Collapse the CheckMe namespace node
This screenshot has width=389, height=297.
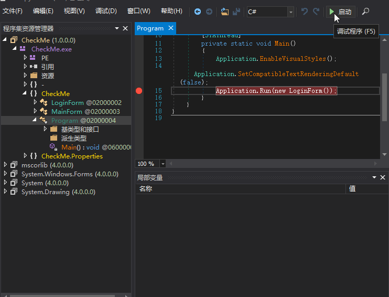[x=24, y=93]
